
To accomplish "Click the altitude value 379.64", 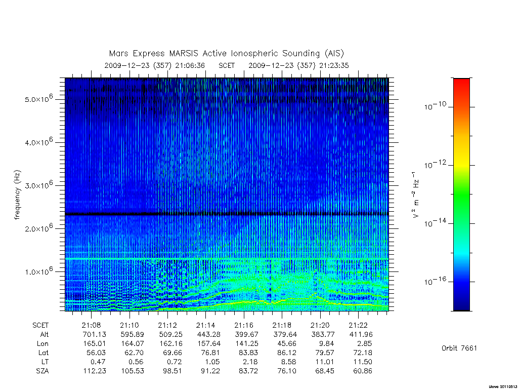I will tap(285, 334).
